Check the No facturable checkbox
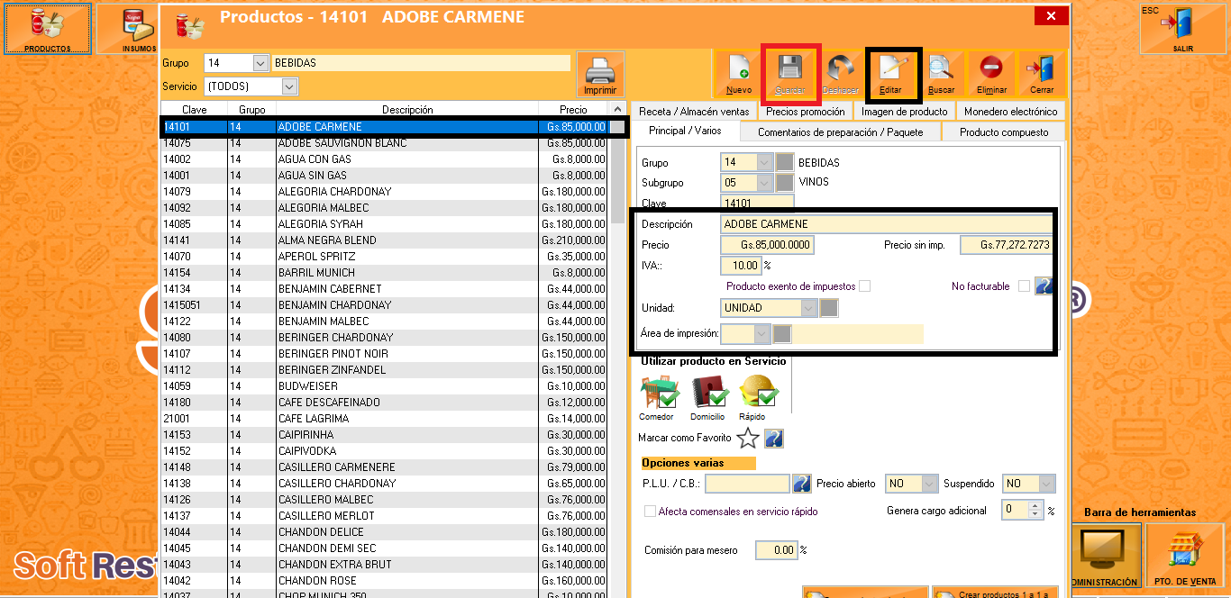 (x=1024, y=286)
